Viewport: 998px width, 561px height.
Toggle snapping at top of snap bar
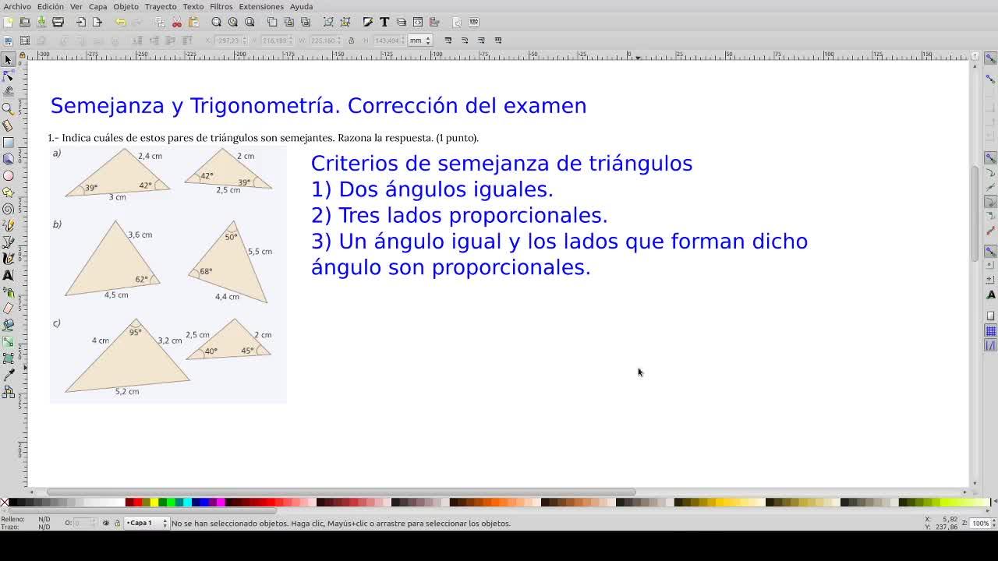pos(991,59)
